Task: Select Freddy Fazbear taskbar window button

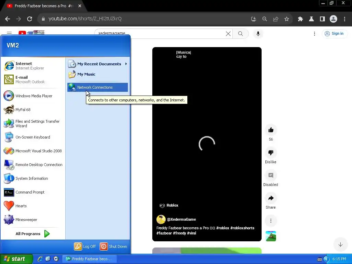Action: point(89,259)
